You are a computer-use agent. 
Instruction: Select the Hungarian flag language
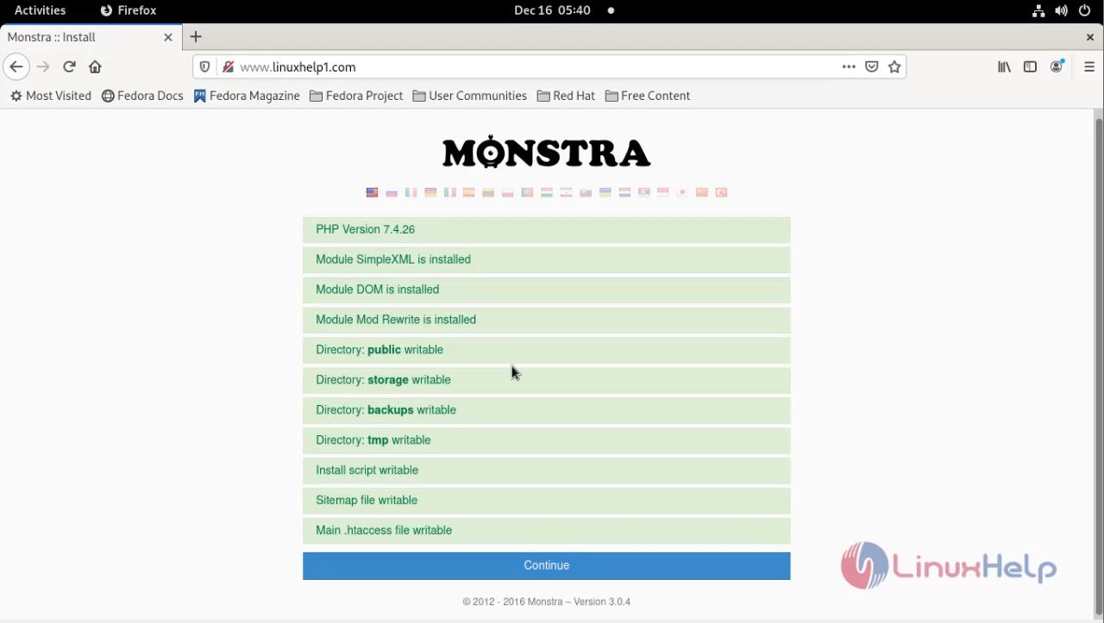547,192
